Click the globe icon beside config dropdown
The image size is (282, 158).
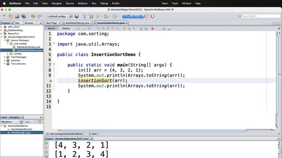[x=77, y=16]
